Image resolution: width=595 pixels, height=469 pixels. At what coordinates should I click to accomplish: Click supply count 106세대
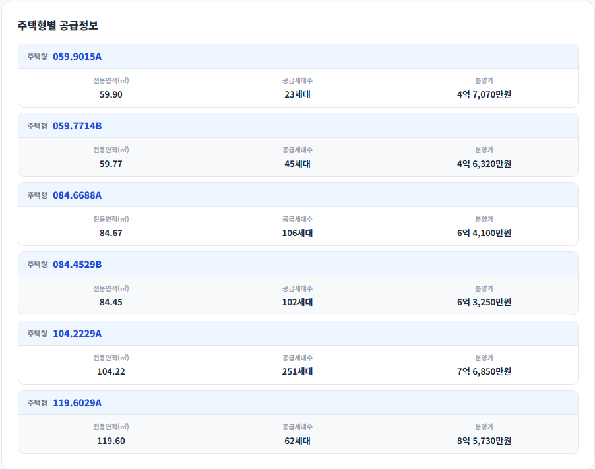297,233
